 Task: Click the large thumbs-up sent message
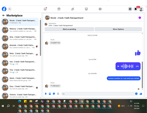click(138, 53)
